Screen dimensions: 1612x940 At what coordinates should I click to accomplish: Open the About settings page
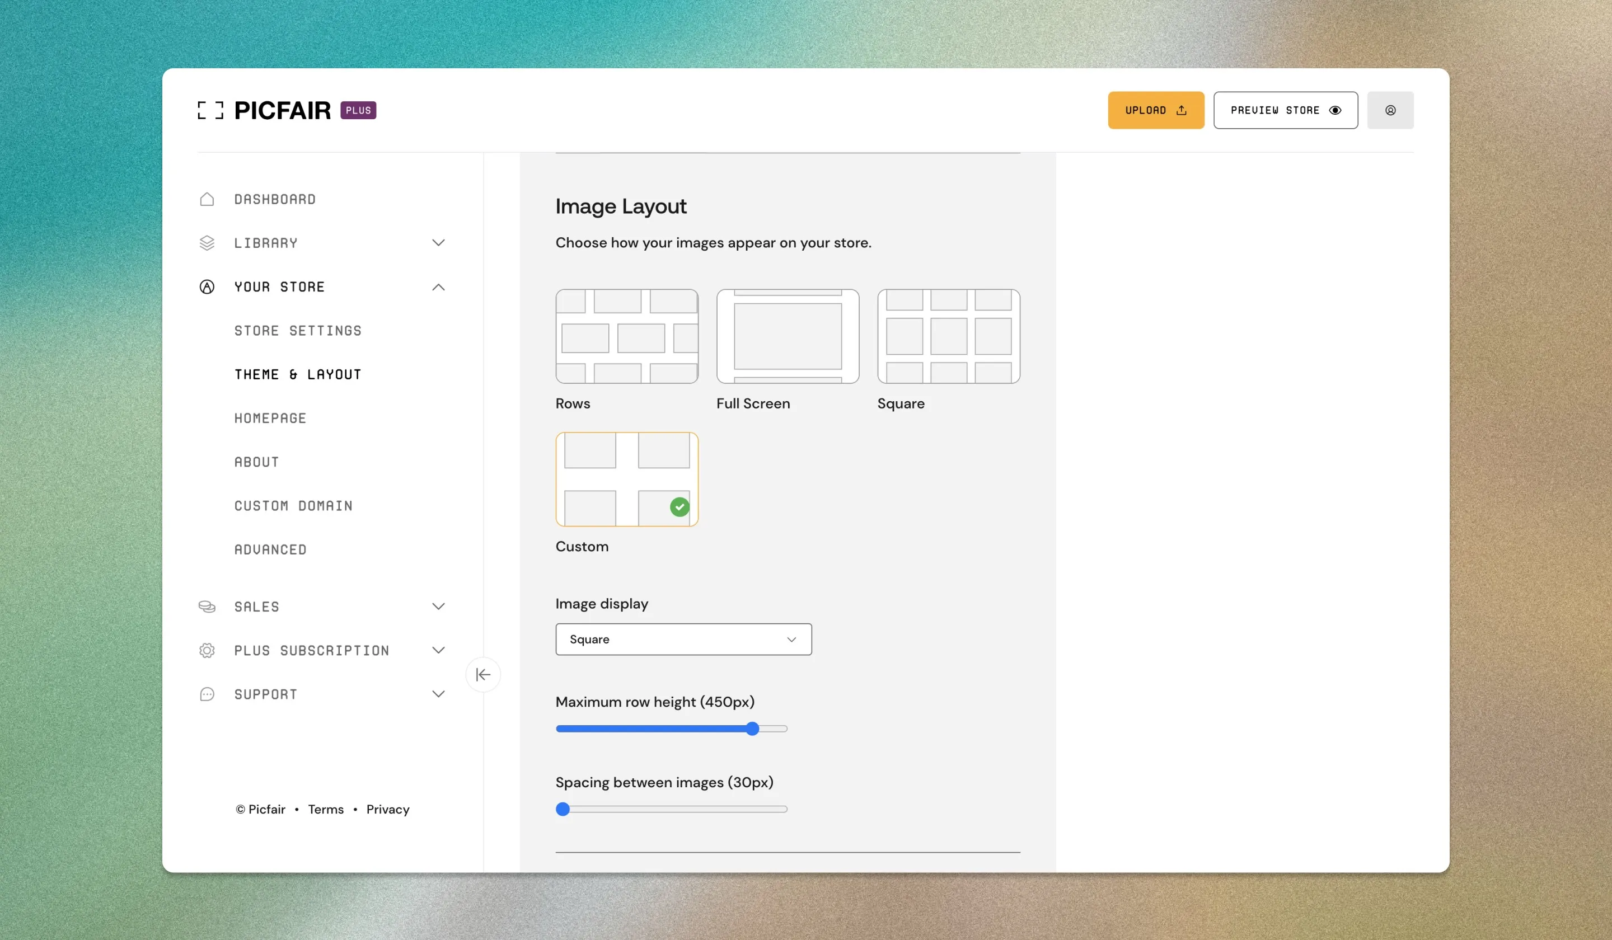[x=256, y=462]
